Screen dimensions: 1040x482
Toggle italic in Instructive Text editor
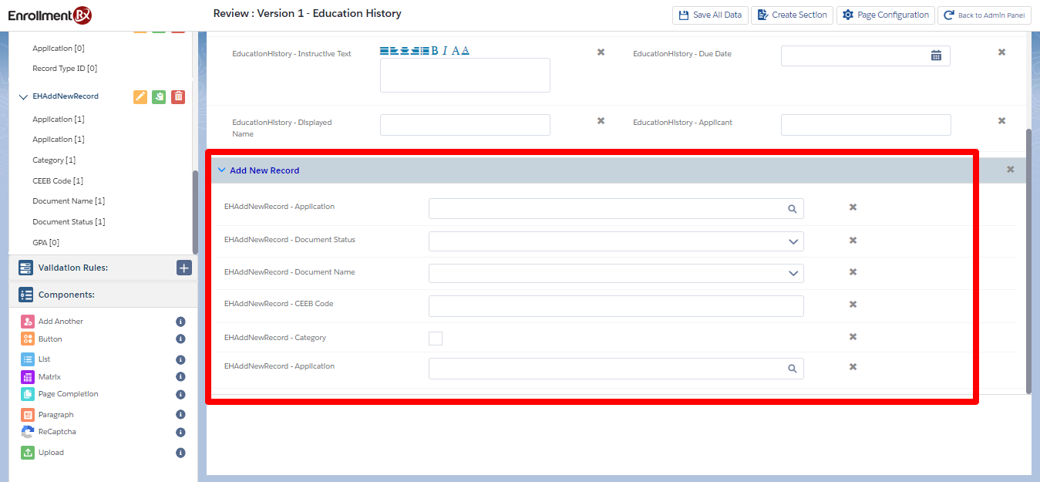445,51
